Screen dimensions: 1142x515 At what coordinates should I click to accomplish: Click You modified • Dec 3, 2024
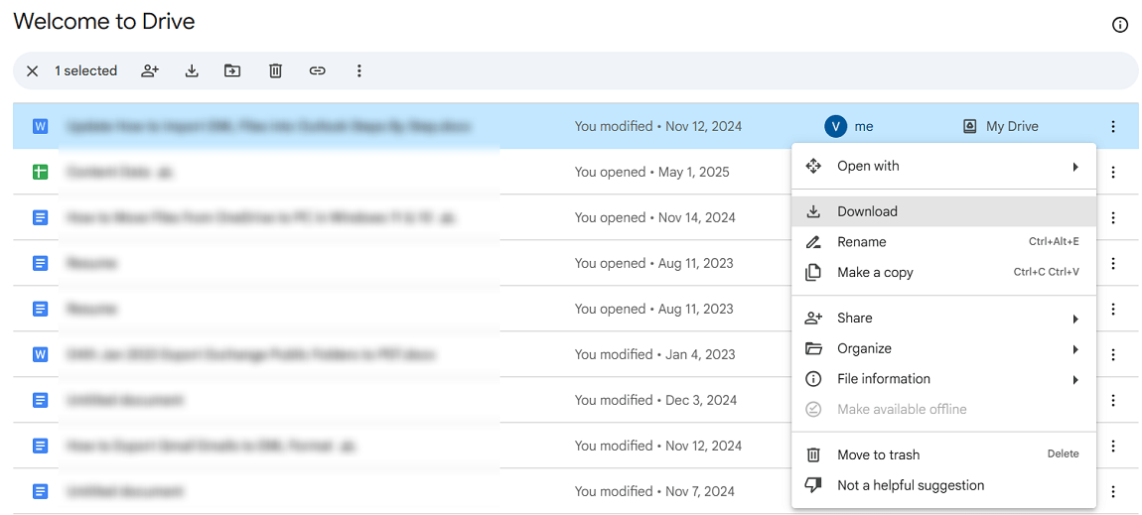pyautogui.click(x=655, y=400)
